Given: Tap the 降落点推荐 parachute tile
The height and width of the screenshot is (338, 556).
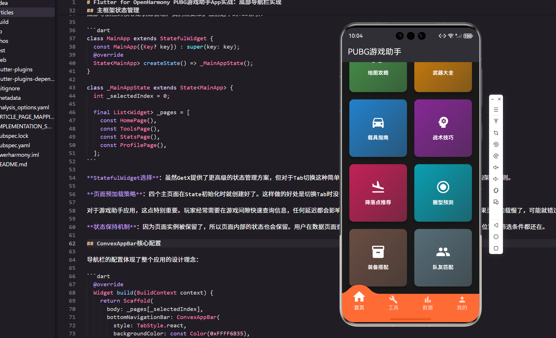Looking at the screenshot, I should 378,193.
